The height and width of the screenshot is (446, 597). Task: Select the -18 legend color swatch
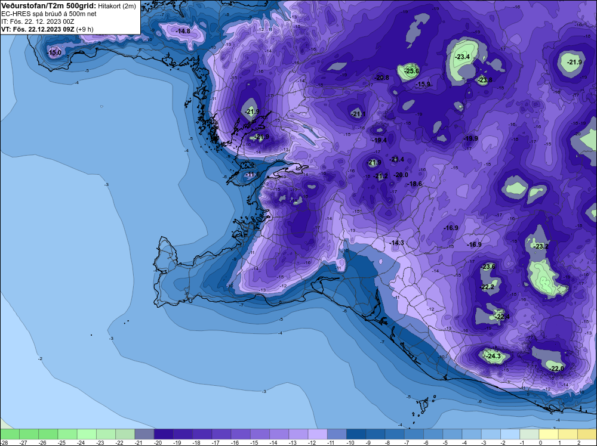(202, 434)
